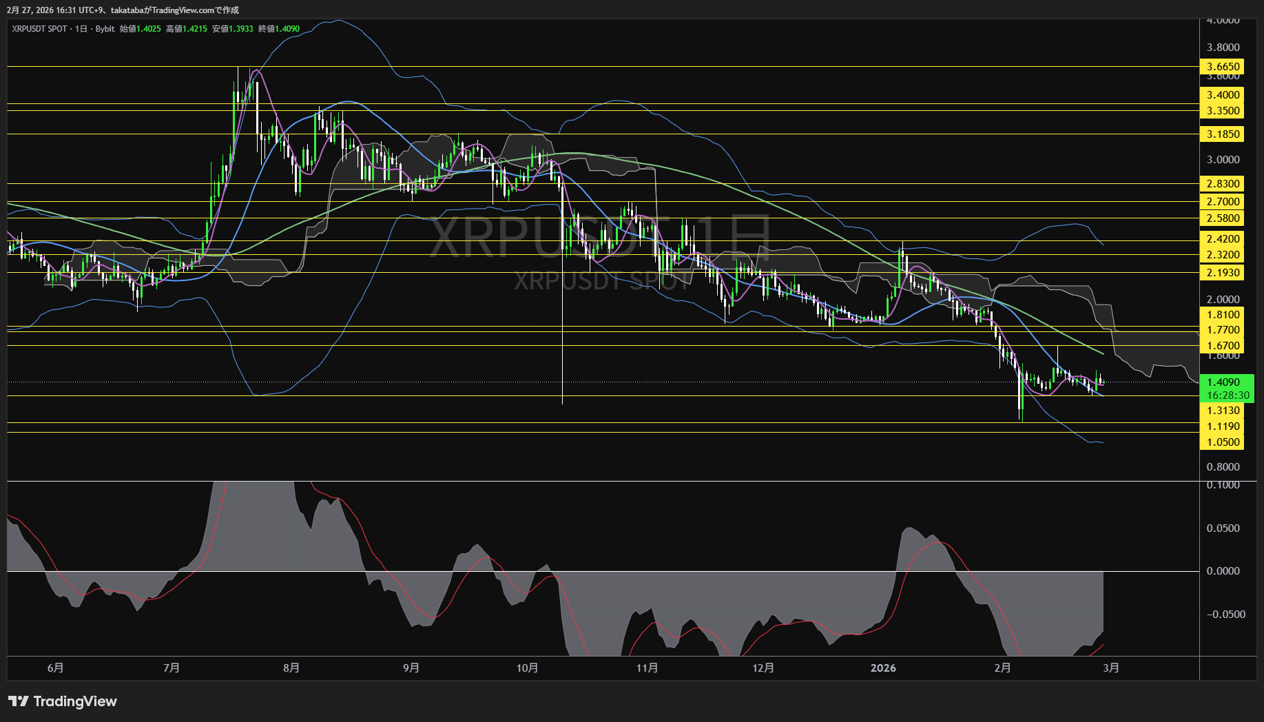This screenshot has width=1264, height=722.
Task: Click the 1.3130 price level label
Action: pyautogui.click(x=1223, y=411)
